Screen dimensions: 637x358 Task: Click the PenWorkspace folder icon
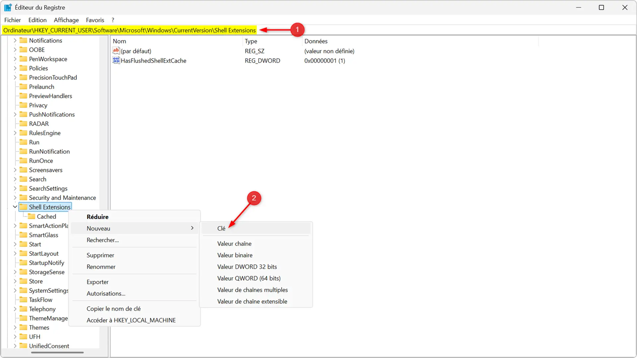tap(23, 59)
